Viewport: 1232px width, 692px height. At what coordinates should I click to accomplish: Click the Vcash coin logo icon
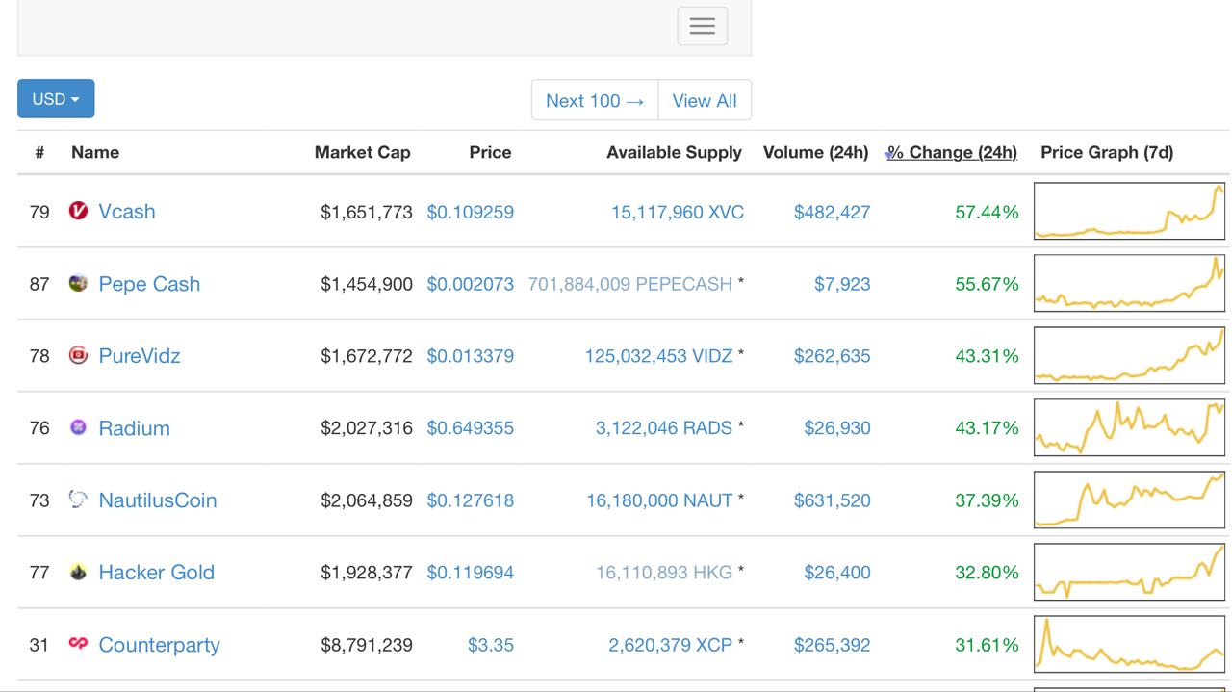tap(79, 210)
